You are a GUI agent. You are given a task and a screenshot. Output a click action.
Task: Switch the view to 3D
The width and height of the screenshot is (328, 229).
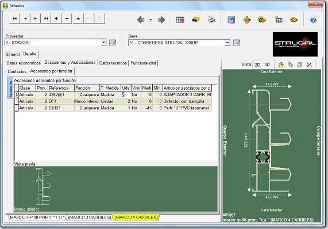point(267,64)
